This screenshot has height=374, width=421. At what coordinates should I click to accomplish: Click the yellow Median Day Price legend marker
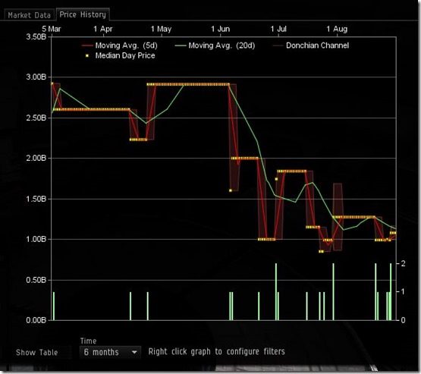[87, 55]
